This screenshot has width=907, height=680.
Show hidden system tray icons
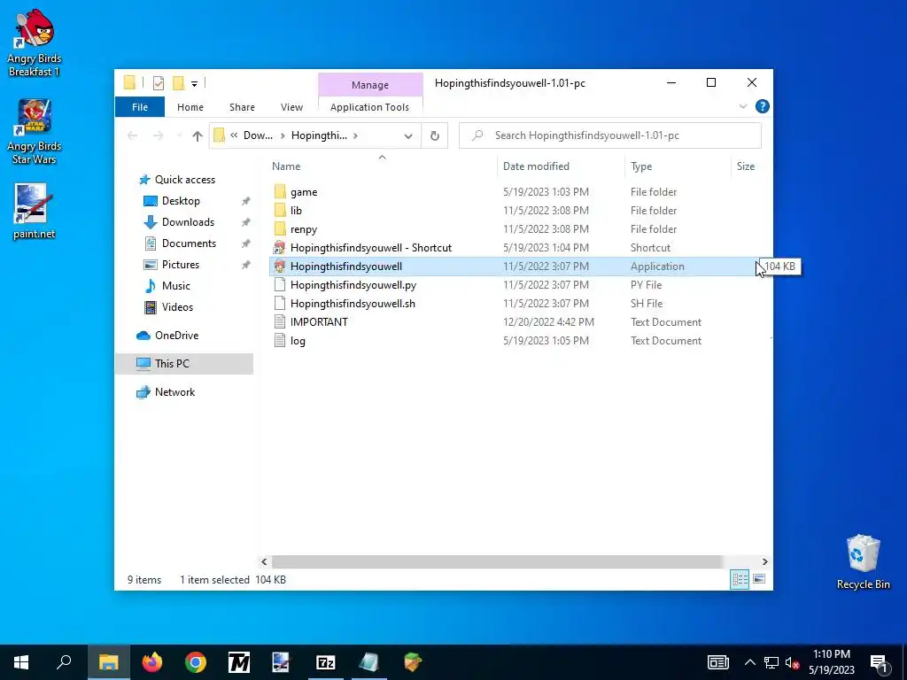pos(749,662)
